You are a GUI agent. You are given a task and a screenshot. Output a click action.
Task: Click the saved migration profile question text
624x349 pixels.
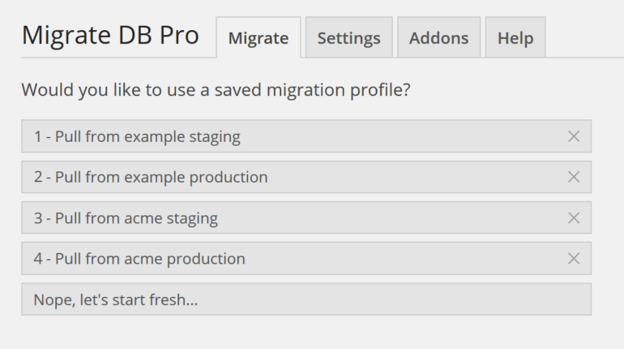(x=216, y=89)
